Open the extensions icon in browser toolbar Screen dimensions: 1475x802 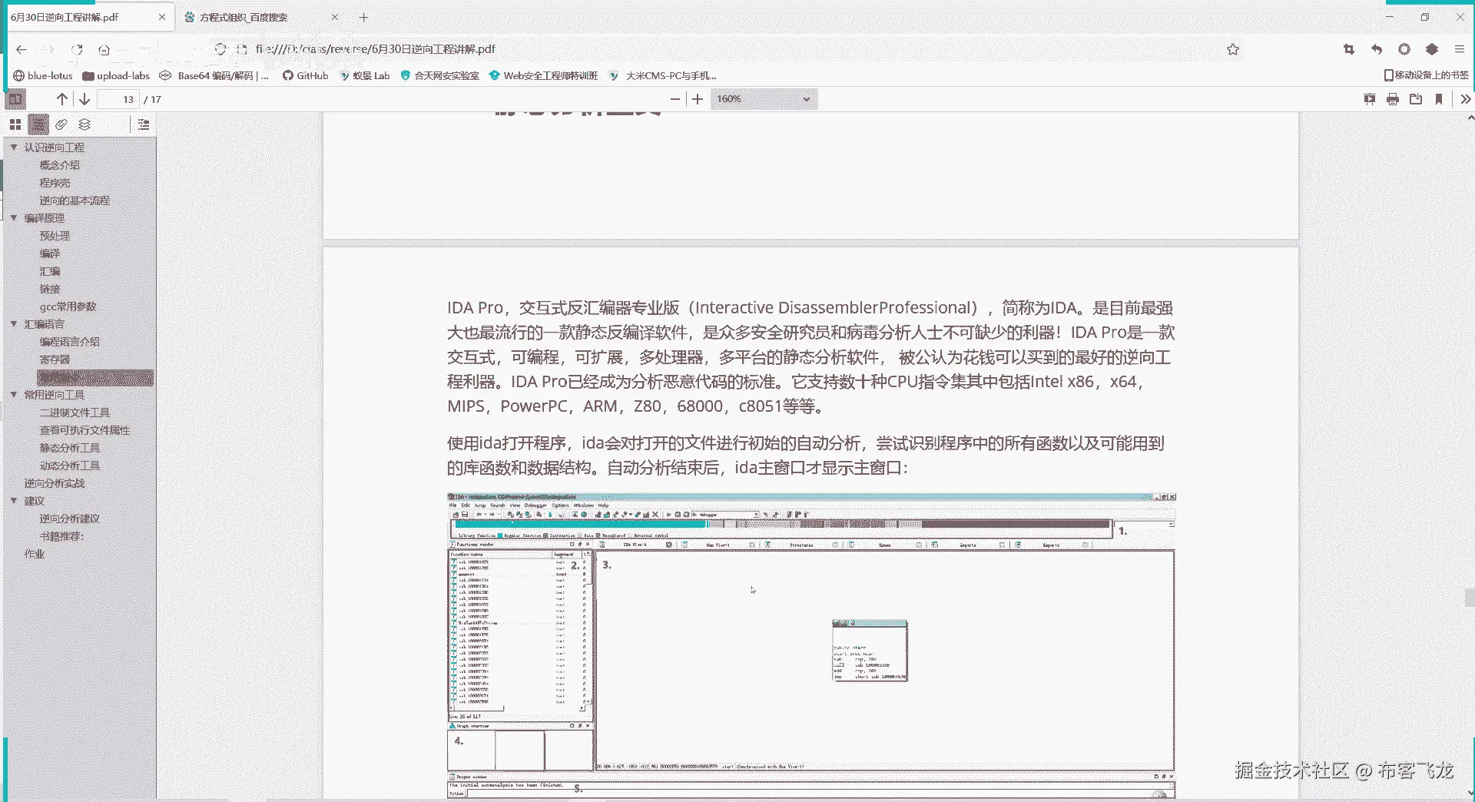pos(1432,49)
